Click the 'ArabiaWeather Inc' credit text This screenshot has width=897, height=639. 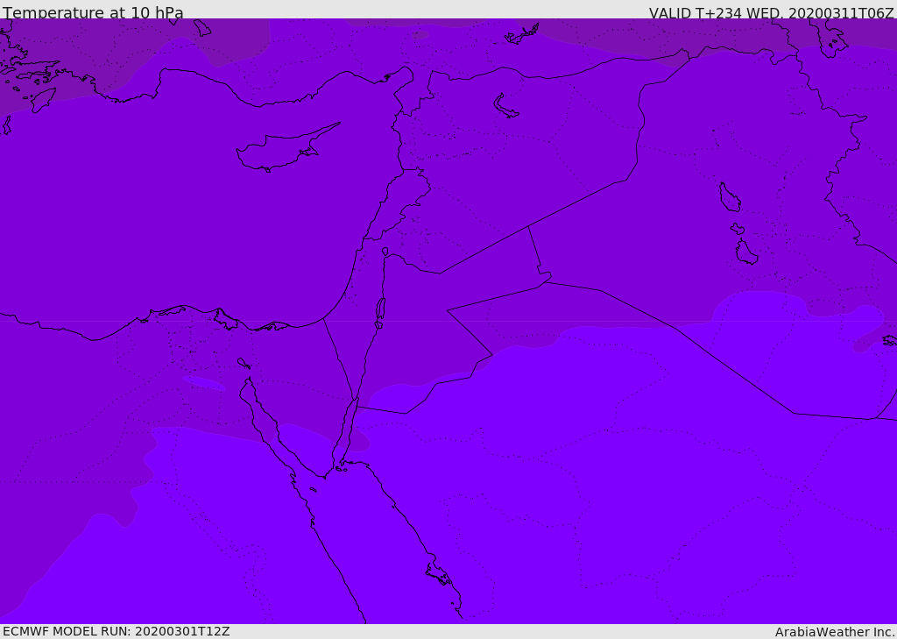pos(834,632)
